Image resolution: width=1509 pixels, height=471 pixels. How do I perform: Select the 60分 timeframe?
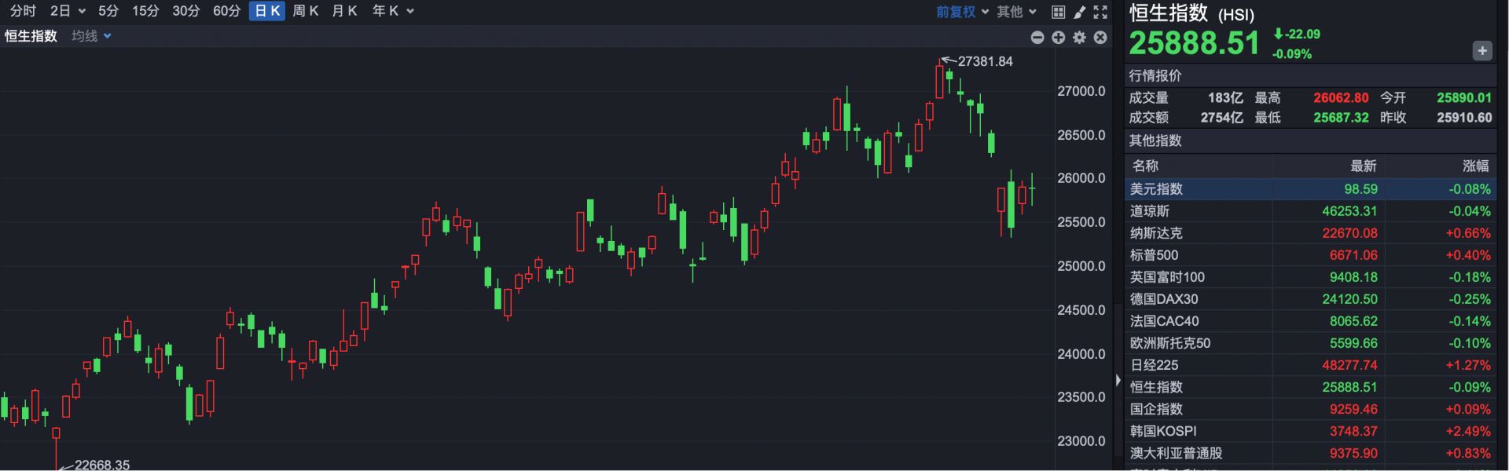coord(226,11)
